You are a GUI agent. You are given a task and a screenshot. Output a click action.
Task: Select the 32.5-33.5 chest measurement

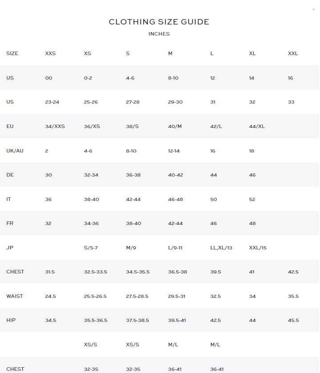pyautogui.click(x=96, y=272)
